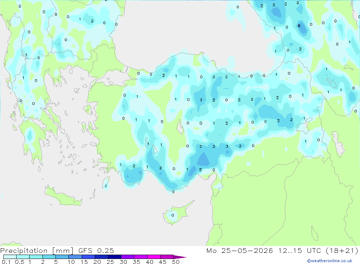Pick the lightest cyan 0.1–0.5 legend swatch
360x264 pixels.
click(10, 257)
